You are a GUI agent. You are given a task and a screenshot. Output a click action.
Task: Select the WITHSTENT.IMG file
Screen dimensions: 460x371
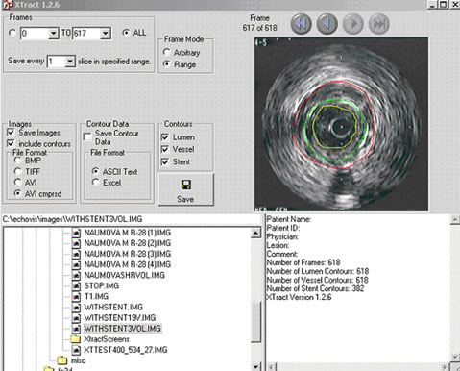pos(113,308)
